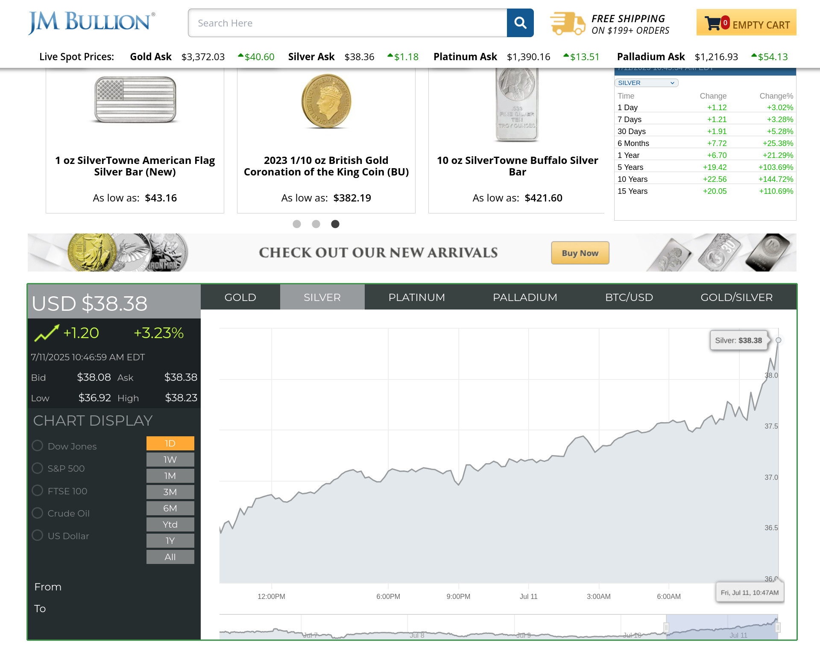Click the JM Bullion logo
The height and width of the screenshot is (660, 820).
point(91,23)
